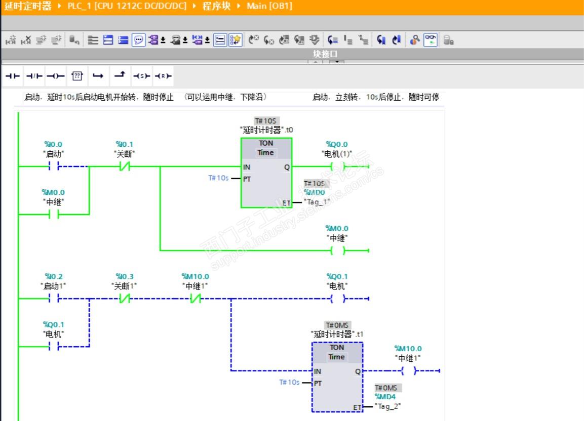The height and width of the screenshot is (421, 584).
Task: Select the %Q0.0 电机(1) output coil
Action: click(x=337, y=166)
